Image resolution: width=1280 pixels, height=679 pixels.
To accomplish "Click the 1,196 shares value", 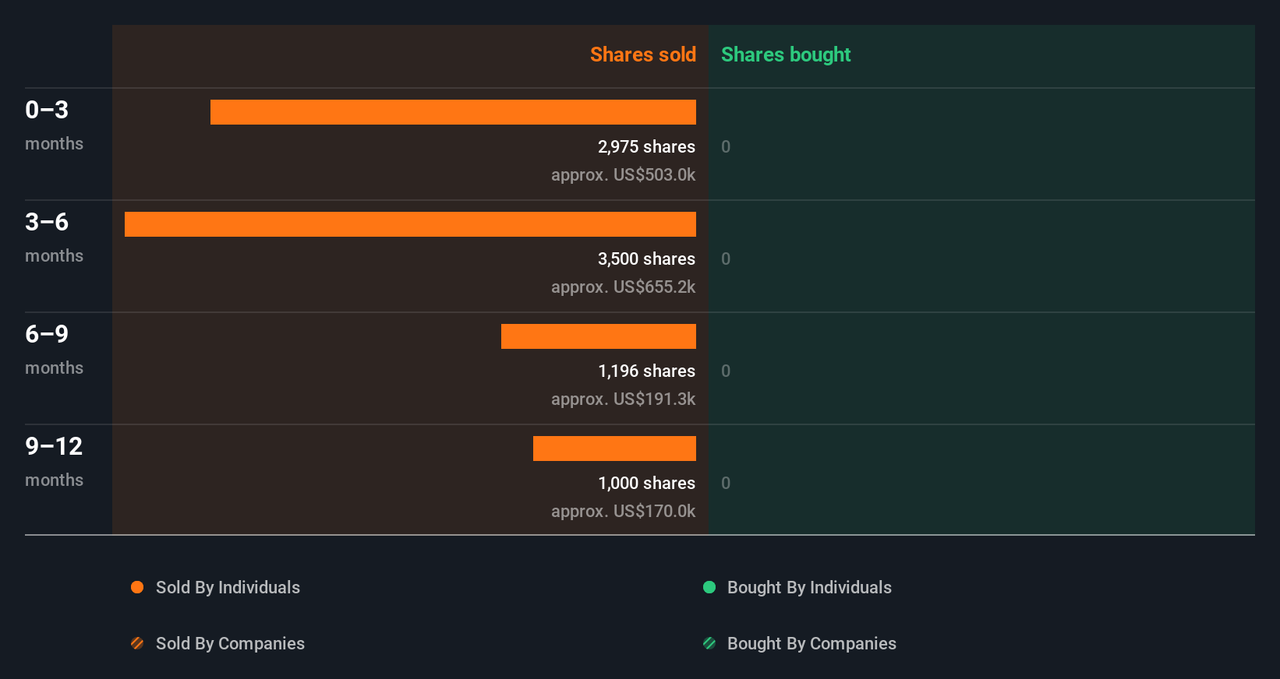I will [x=646, y=371].
